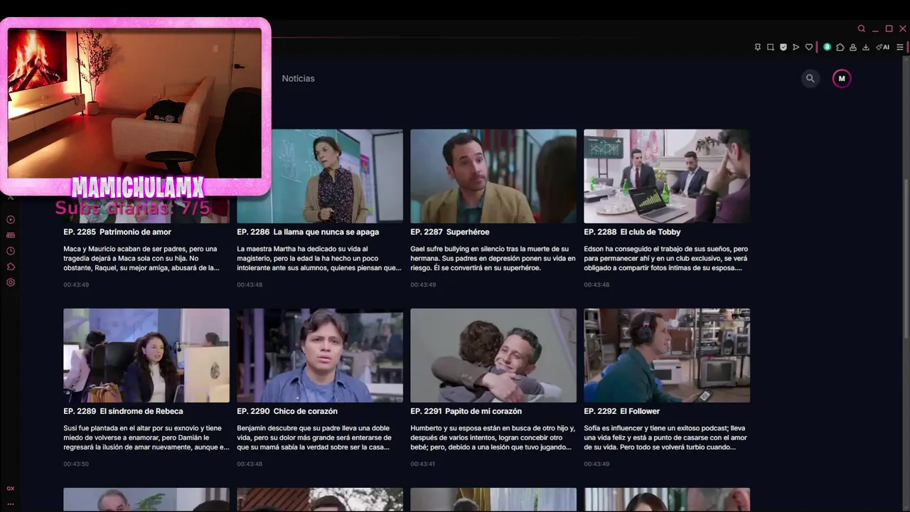Open the player icon in left sidebar
Image resolution: width=910 pixels, height=512 pixels.
(11, 220)
